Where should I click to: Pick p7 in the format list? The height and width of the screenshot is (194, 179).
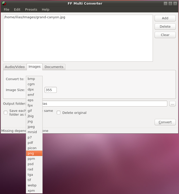pyautogui.click(x=34, y=137)
